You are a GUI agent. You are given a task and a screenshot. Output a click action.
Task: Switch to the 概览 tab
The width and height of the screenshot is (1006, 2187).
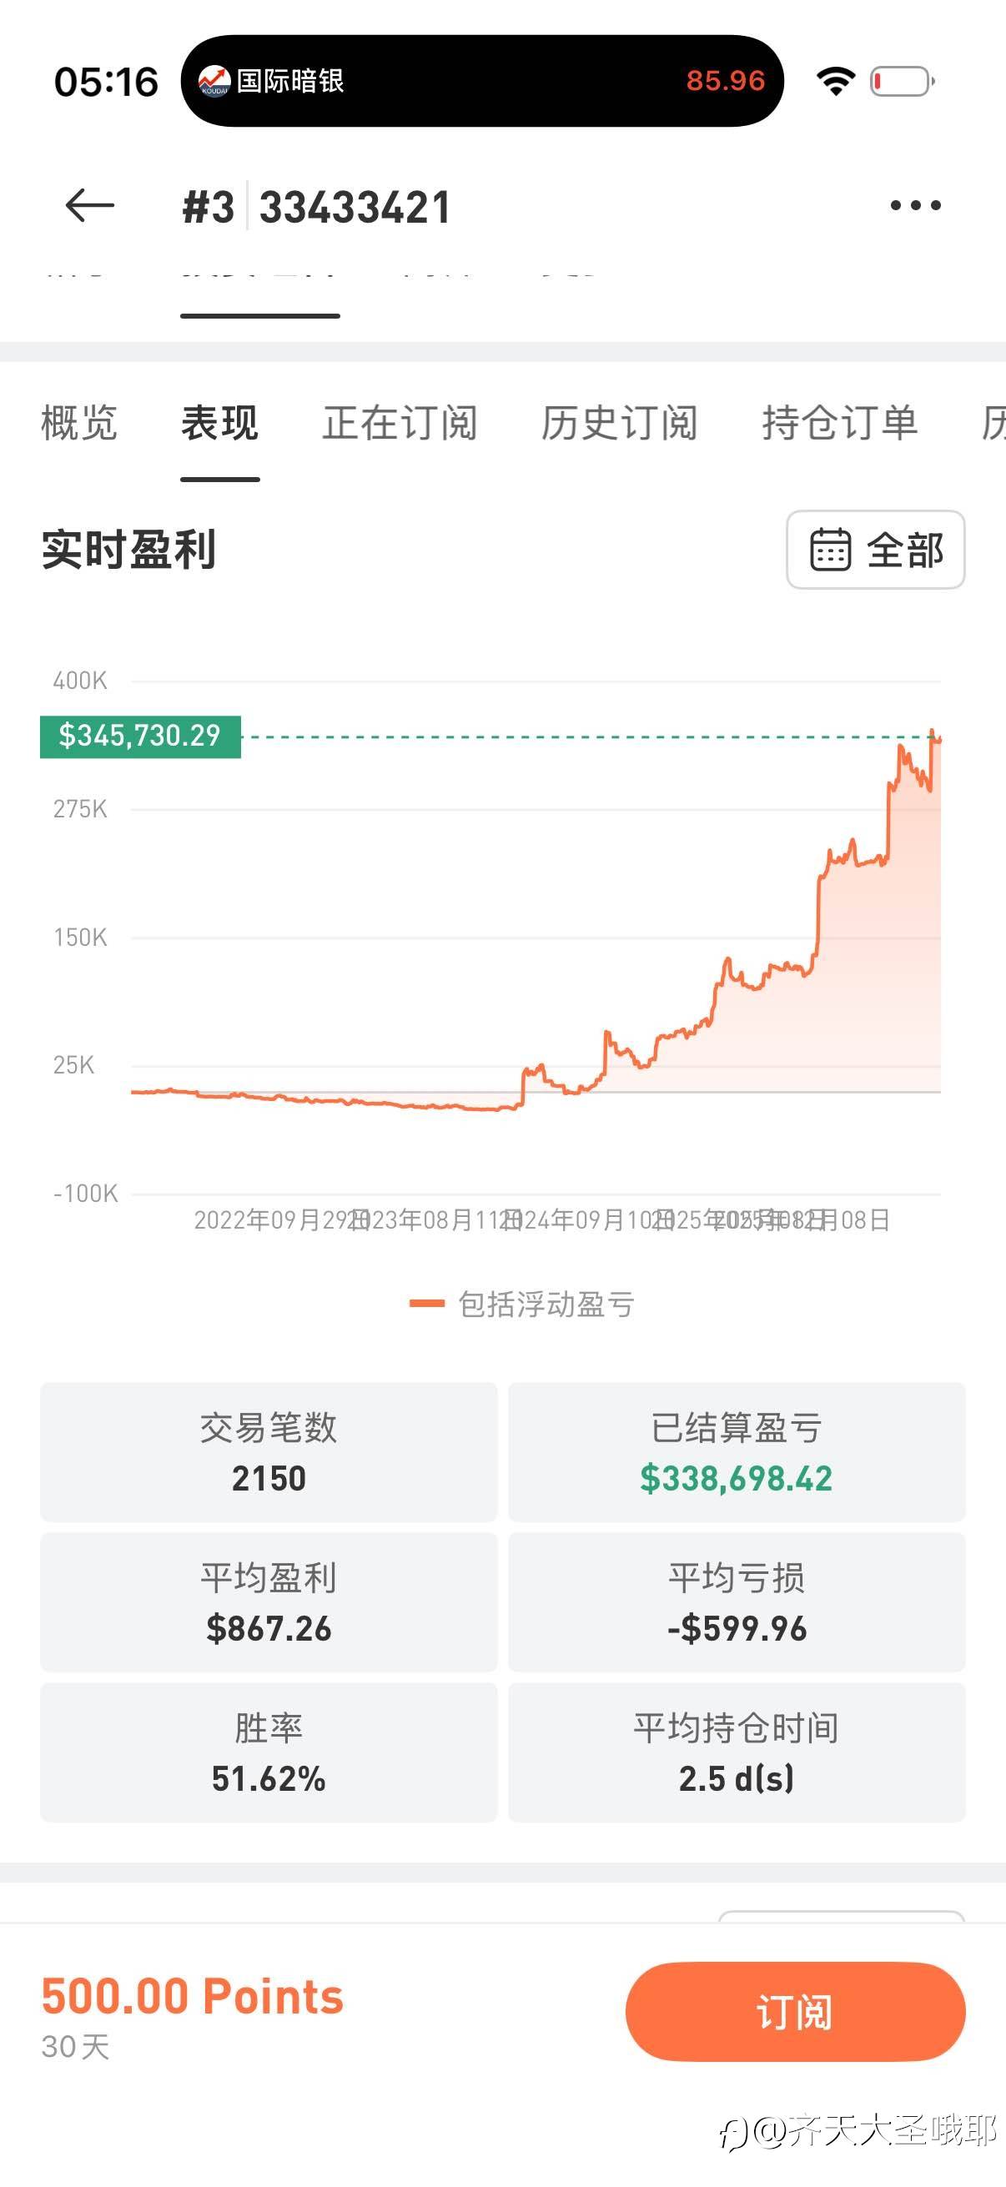(x=79, y=423)
